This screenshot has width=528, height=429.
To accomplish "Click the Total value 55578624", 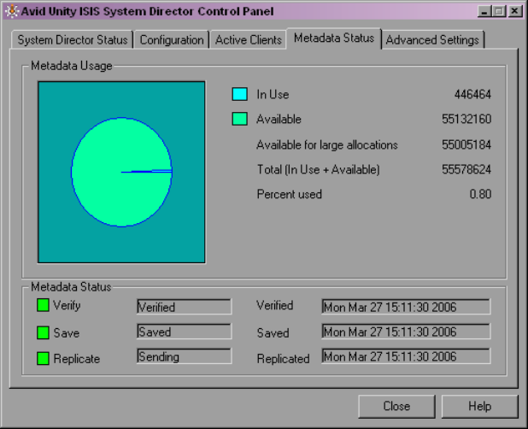I will (x=466, y=169).
